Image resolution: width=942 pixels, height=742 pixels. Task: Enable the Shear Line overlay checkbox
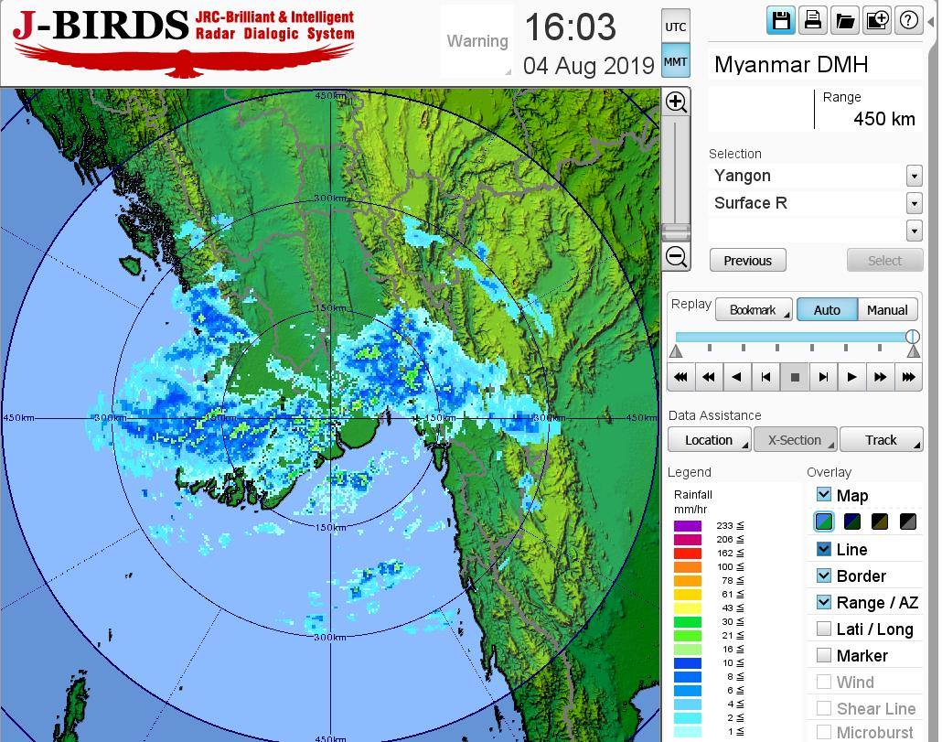click(x=824, y=708)
